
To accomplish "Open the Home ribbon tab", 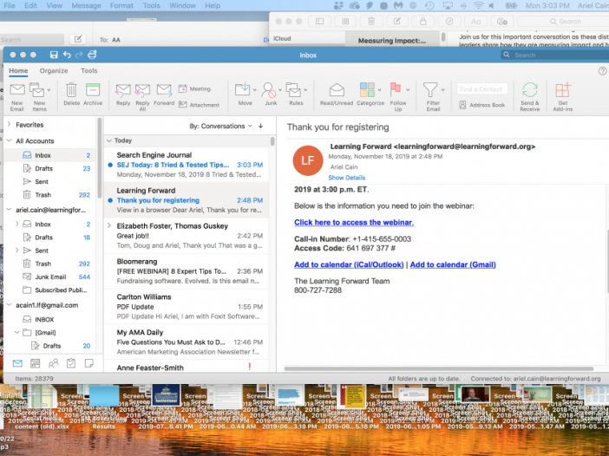I will point(18,70).
